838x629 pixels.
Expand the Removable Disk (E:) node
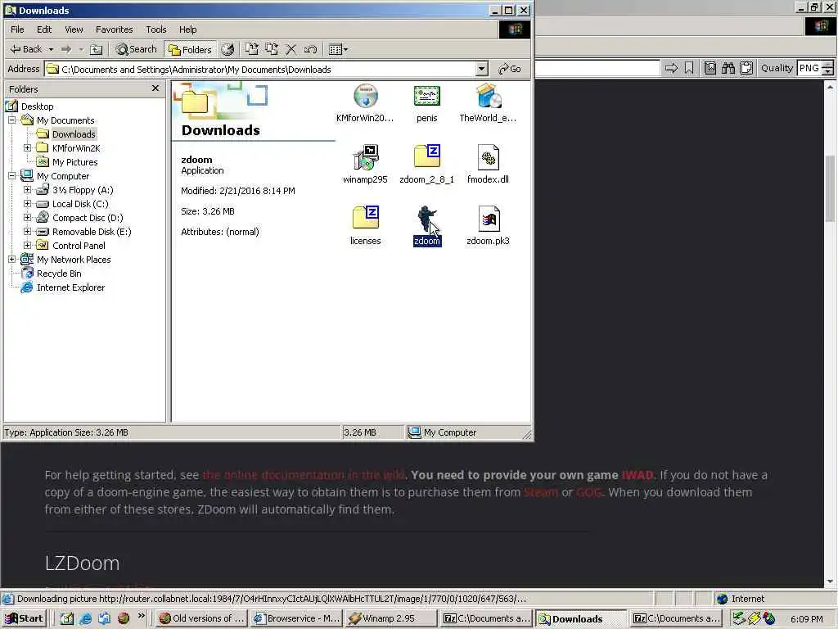(27, 232)
